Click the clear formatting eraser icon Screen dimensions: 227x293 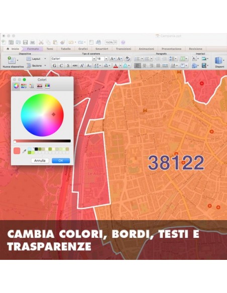[128, 59]
